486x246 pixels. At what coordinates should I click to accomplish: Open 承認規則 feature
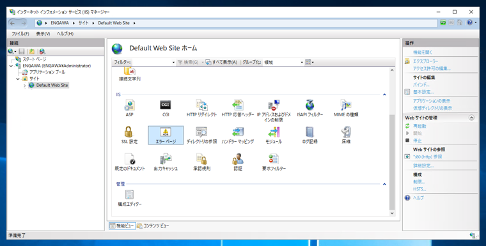201,162
